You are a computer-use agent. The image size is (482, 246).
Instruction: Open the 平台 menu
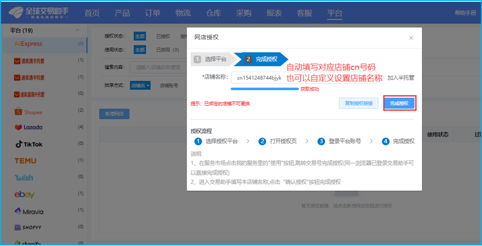pyautogui.click(x=335, y=13)
